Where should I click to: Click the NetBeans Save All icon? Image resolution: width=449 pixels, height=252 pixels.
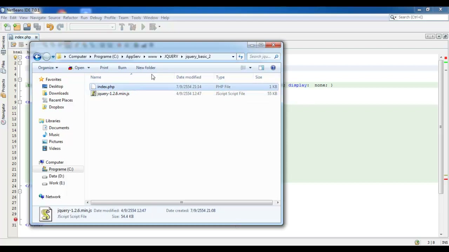tap(37, 27)
